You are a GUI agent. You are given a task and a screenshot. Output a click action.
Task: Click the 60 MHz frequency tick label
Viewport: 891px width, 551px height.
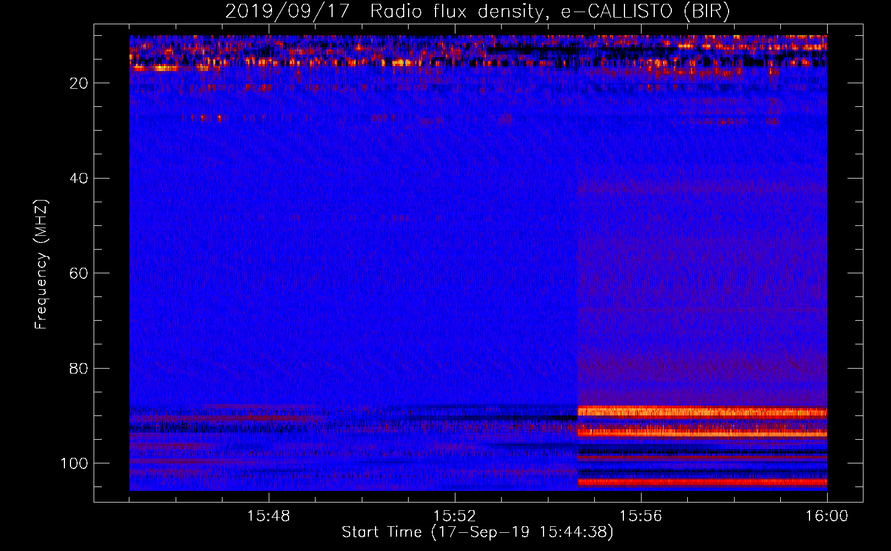[x=79, y=273]
